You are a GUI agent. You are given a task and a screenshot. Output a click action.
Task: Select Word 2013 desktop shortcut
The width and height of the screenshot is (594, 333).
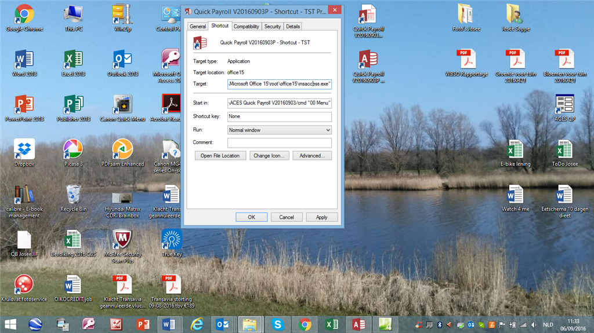[x=24, y=63]
